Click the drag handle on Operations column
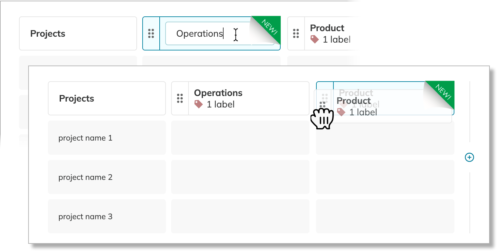The image size is (497, 251). coord(180,98)
